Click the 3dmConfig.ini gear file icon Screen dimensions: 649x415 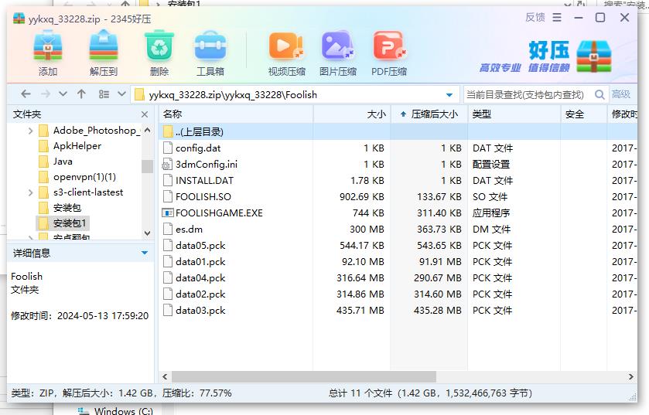pyautogui.click(x=167, y=164)
